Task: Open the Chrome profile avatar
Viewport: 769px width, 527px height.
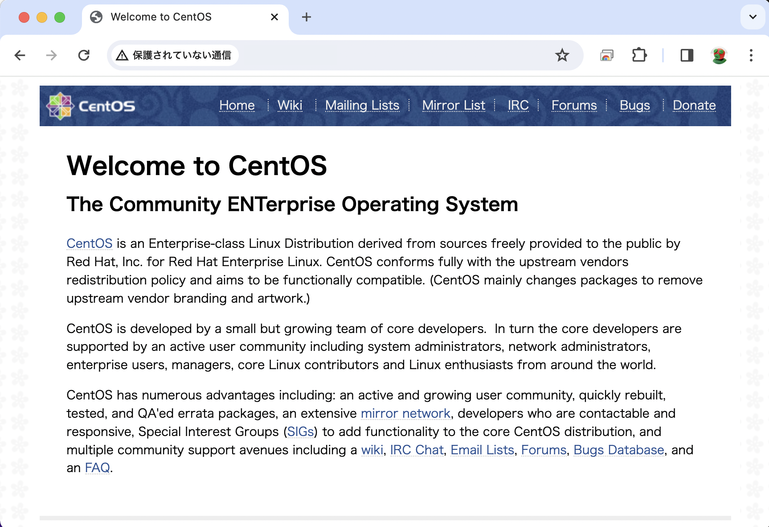Action: tap(719, 55)
